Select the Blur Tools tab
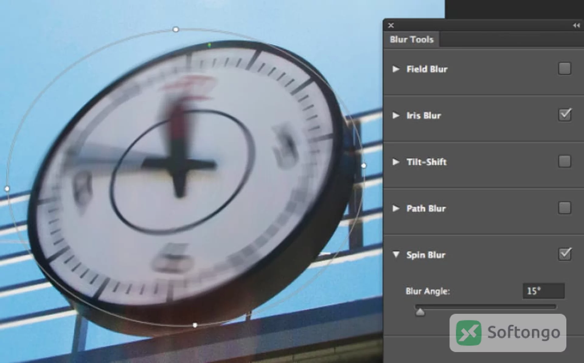 [412, 39]
